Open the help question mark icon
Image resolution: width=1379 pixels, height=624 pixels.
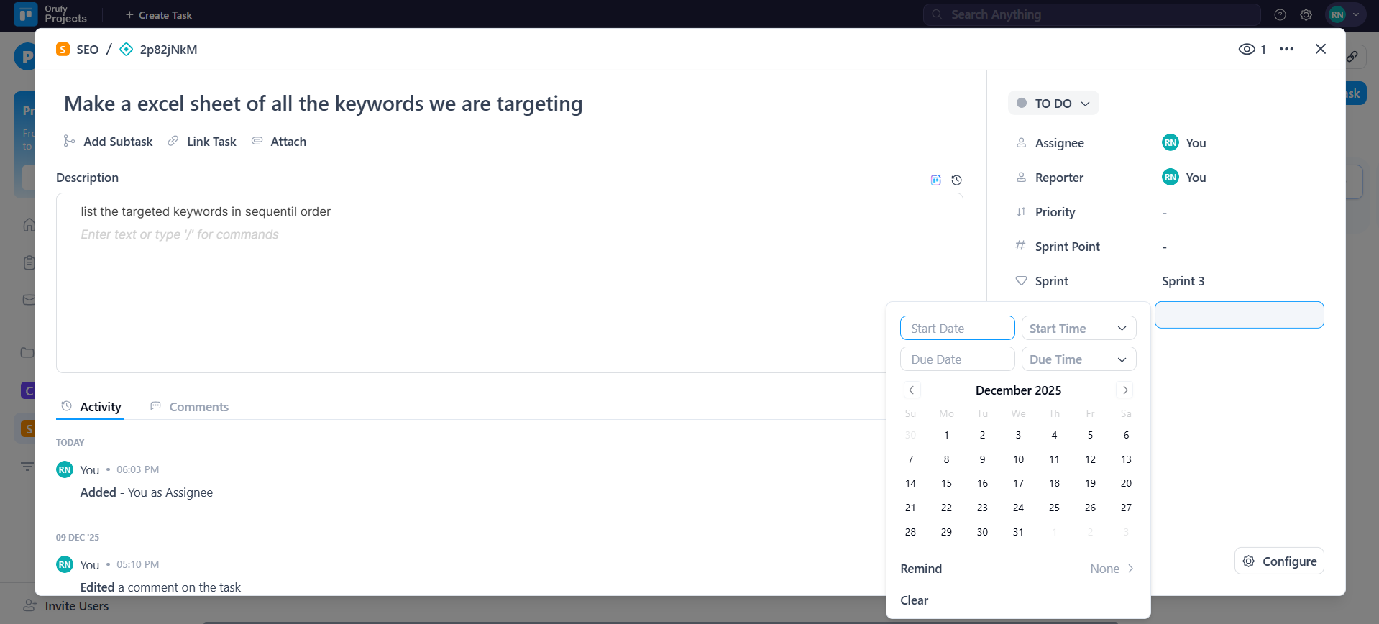pyautogui.click(x=1280, y=15)
